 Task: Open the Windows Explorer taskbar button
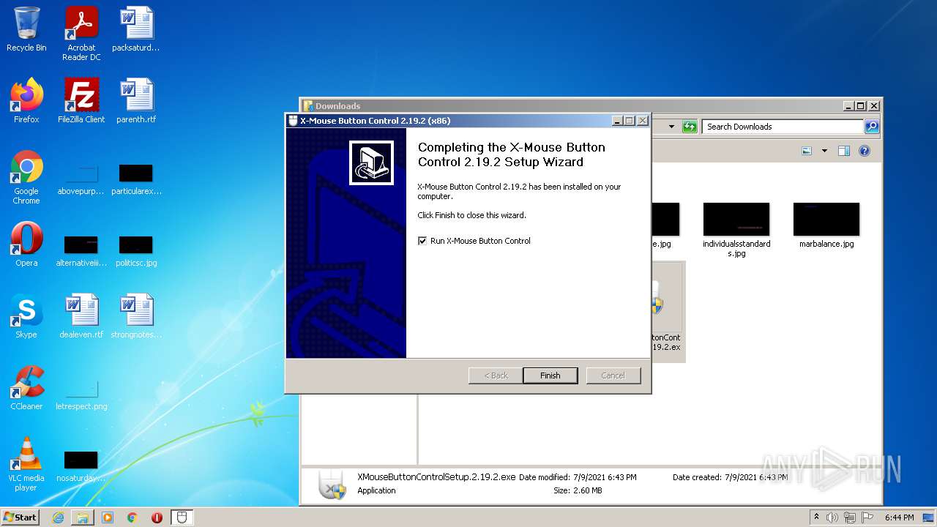tap(83, 517)
